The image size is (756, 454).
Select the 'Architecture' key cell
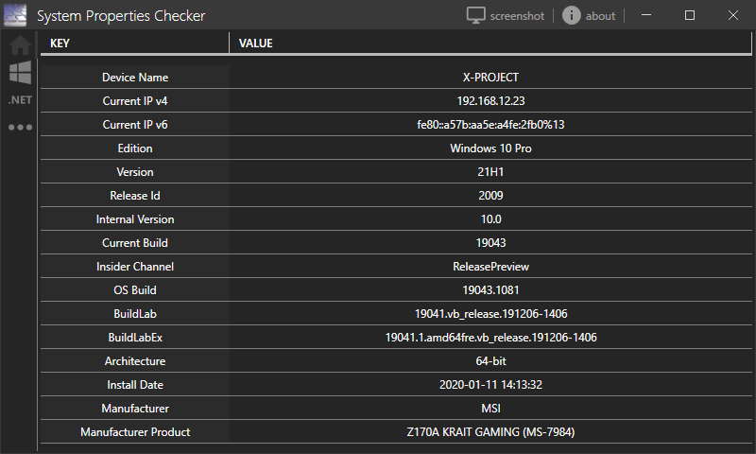coord(135,361)
